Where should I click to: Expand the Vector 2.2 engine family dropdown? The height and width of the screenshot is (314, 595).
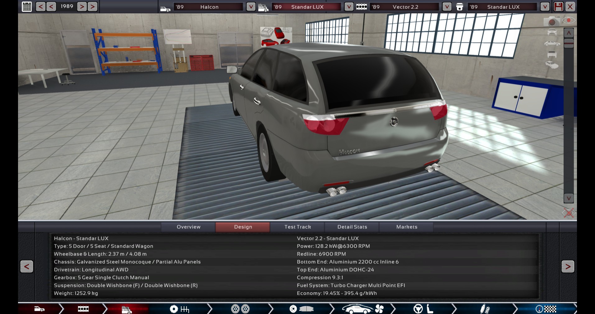pos(447,7)
